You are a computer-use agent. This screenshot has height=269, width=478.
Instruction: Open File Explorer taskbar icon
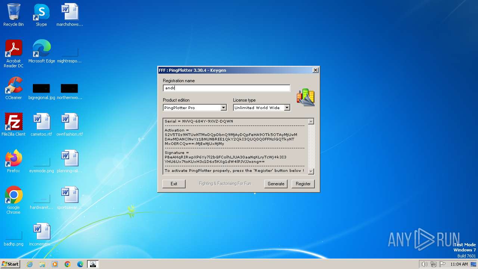[42, 264]
